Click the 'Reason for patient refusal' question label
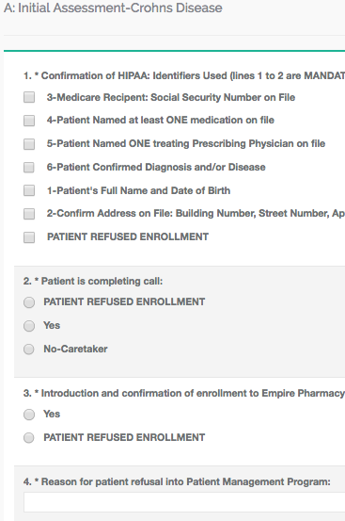345x521 pixels. [177, 481]
